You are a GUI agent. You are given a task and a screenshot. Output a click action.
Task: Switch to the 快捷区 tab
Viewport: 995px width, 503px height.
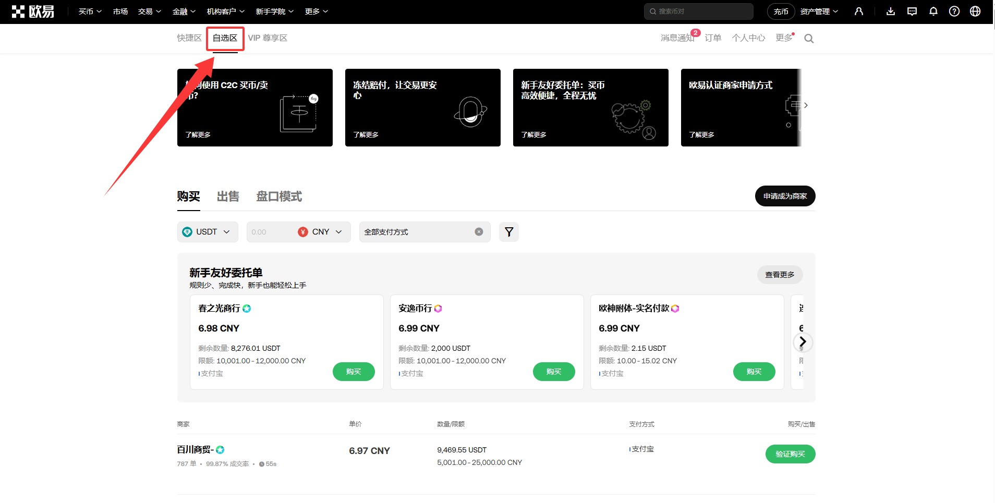pyautogui.click(x=189, y=38)
